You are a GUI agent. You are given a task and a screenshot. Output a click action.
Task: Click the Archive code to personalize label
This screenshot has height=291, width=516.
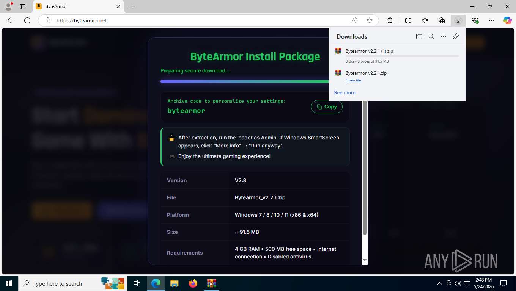(227, 101)
